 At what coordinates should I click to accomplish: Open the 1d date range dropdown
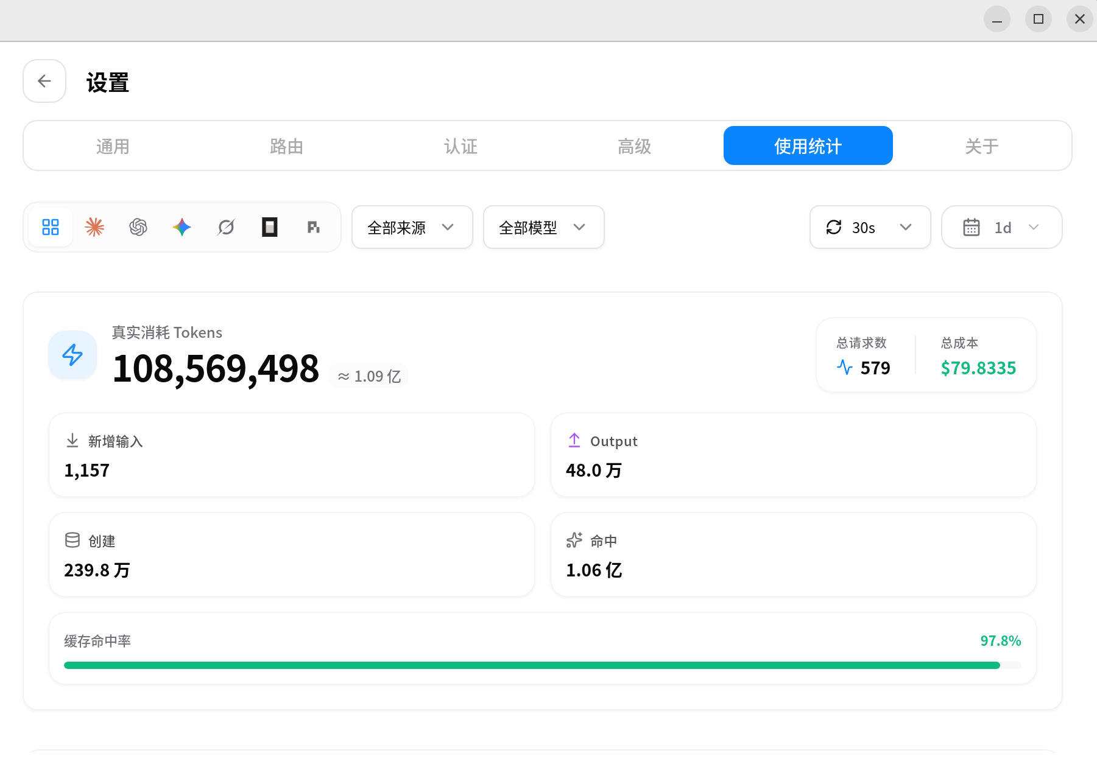point(1002,227)
